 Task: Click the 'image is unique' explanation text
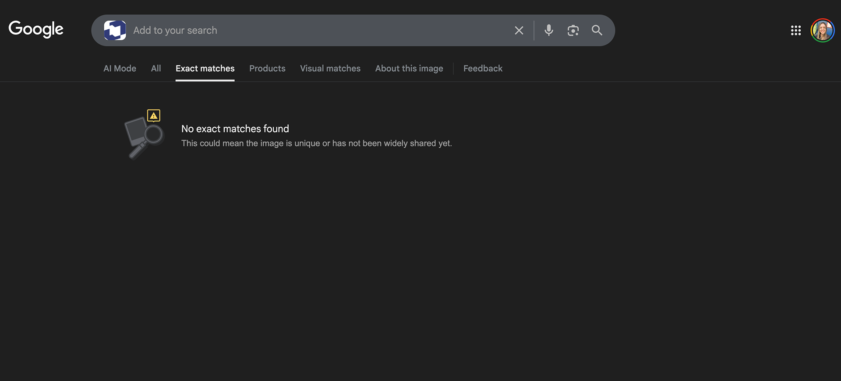click(316, 143)
